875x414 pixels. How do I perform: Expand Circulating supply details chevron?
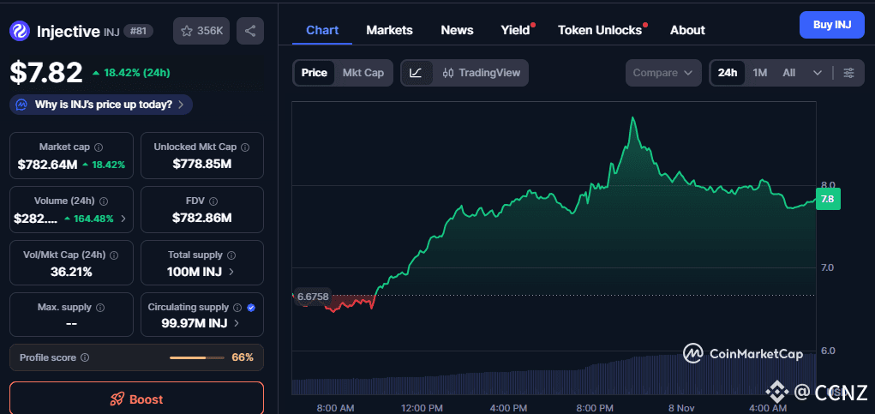237,323
